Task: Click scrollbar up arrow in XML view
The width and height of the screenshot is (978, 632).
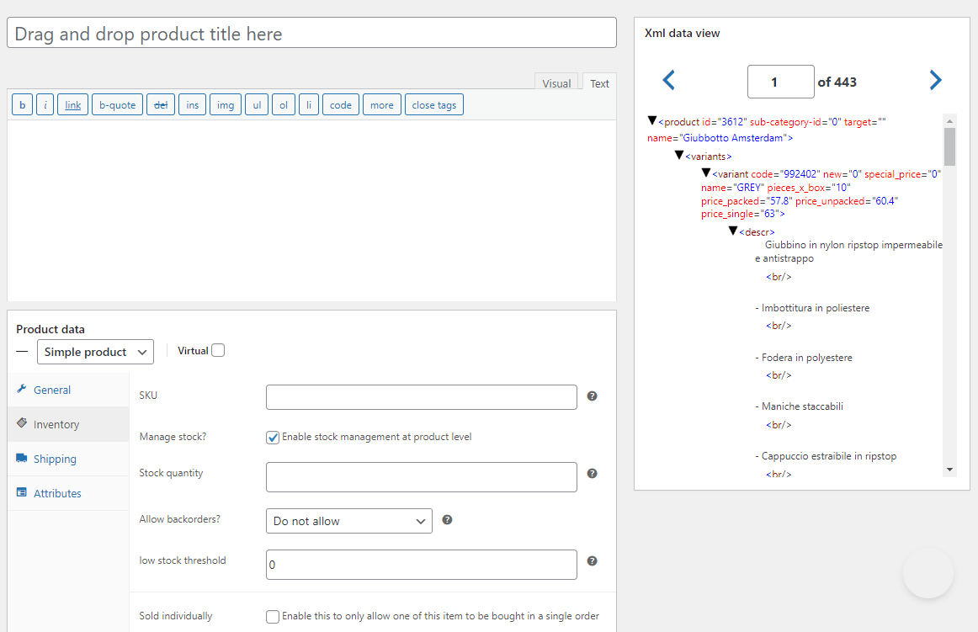Action: (x=949, y=121)
